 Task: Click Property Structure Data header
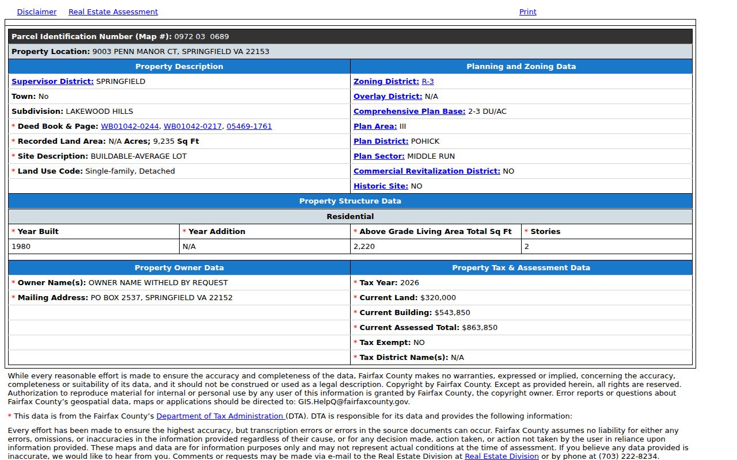(350, 201)
